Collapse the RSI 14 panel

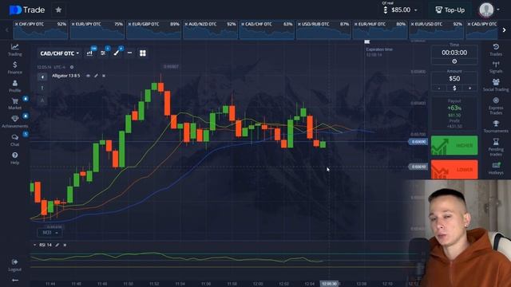point(34,245)
